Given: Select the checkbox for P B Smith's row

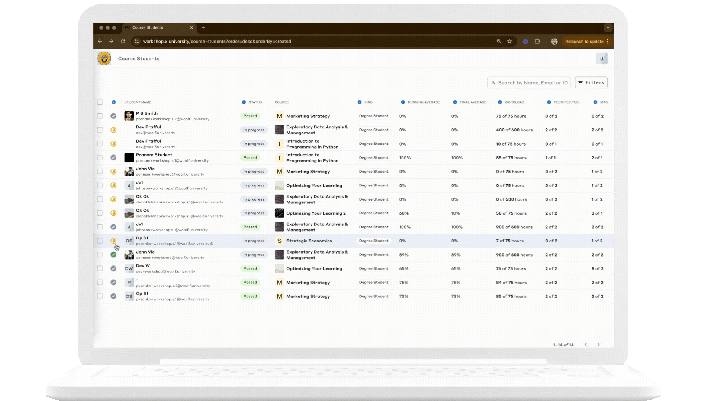Looking at the screenshot, I should coord(100,116).
